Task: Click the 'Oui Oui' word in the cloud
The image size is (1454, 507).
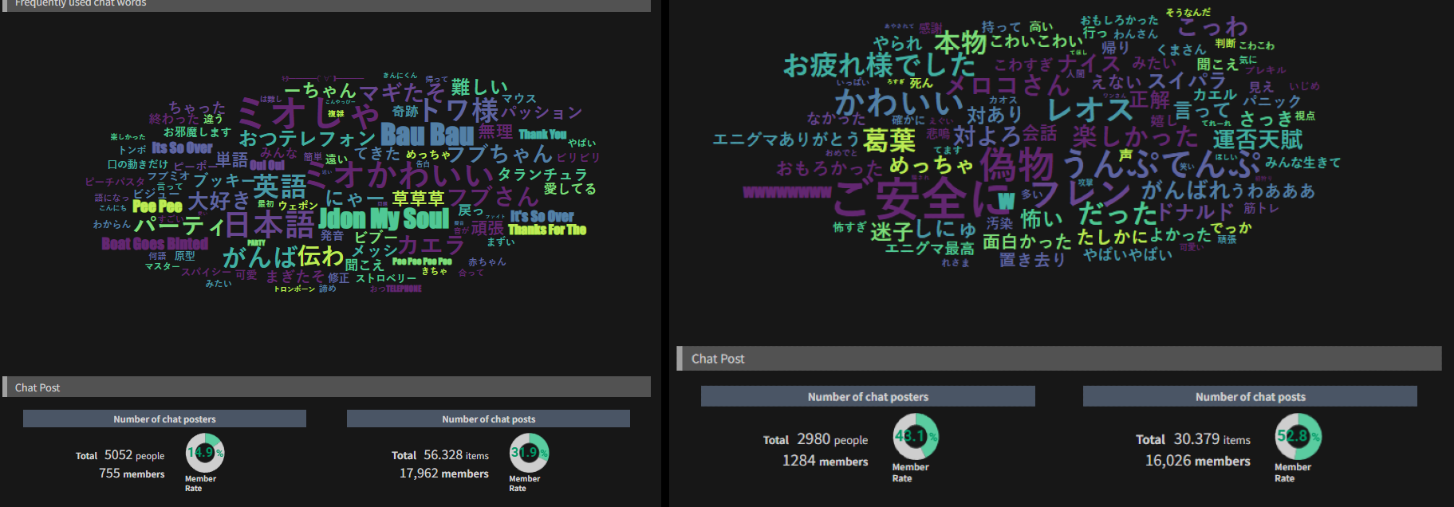Action: pos(267,165)
